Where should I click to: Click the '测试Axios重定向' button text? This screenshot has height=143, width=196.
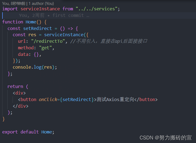pyautogui.click(x=115, y=99)
